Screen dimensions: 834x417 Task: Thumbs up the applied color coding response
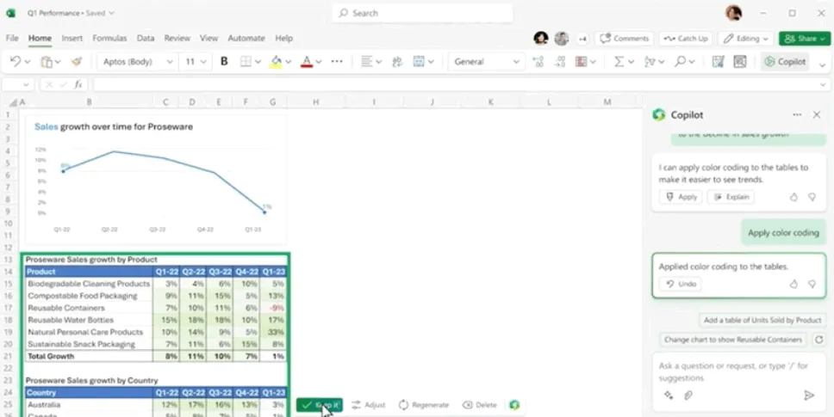point(794,284)
